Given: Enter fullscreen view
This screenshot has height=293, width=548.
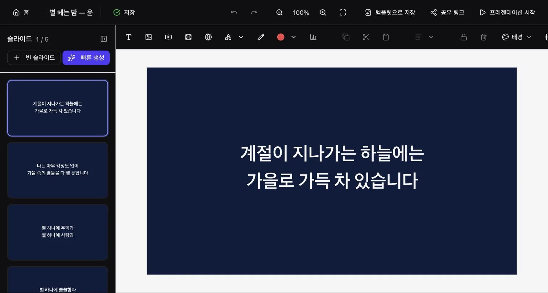Looking at the screenshot, I should click(x=343, y=13).
